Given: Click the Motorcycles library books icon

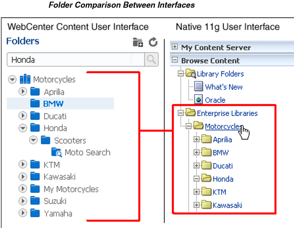Looking at the screenshot, I should click(x=25, y=79).
